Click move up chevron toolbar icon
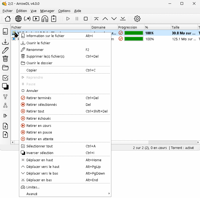 (x=105, y=19)
